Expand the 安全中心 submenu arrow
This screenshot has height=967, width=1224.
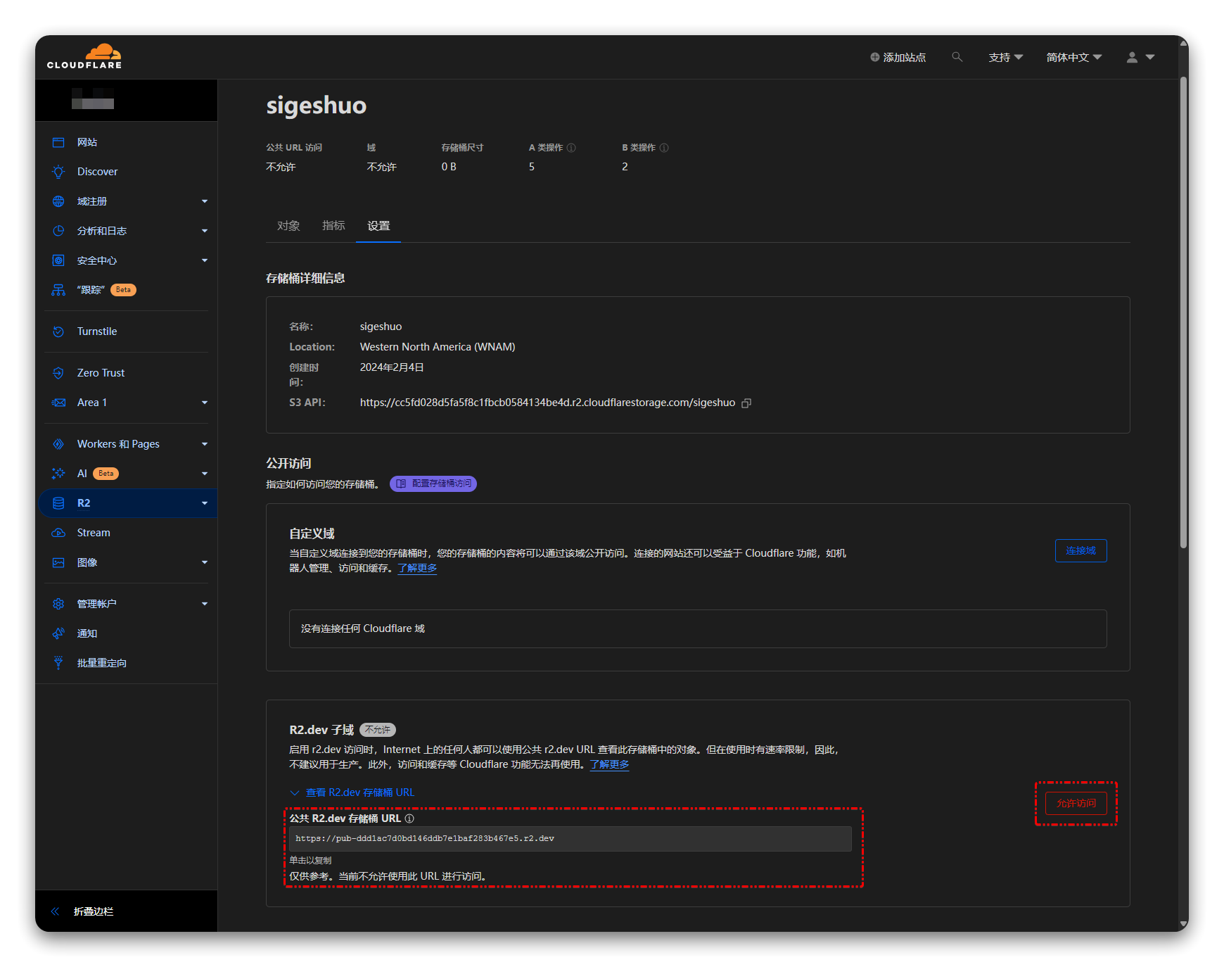point(205,260)
